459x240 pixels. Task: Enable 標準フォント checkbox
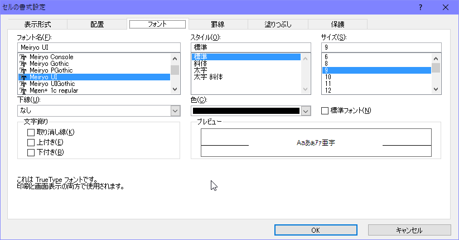(325, 111)
